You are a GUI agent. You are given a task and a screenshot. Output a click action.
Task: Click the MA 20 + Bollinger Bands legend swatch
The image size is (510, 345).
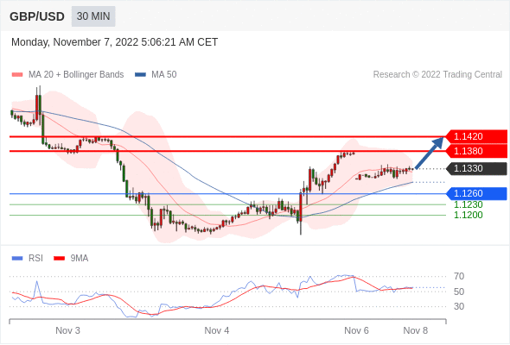(17, 75)
